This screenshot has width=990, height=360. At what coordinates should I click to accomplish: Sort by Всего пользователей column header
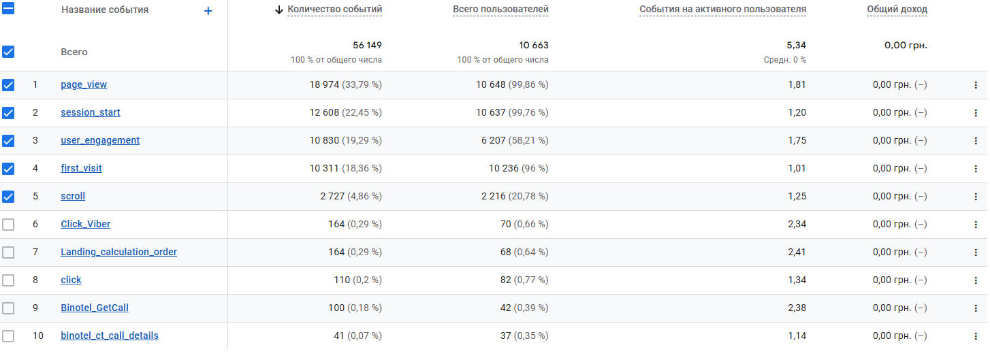pos(500,10)
